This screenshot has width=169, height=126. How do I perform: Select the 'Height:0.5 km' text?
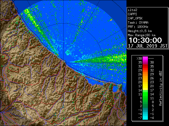140,31
